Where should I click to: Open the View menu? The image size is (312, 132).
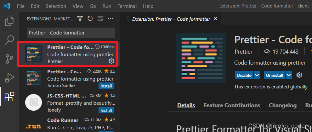point(77,6)
